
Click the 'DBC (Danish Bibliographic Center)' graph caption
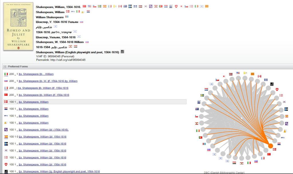224,173
